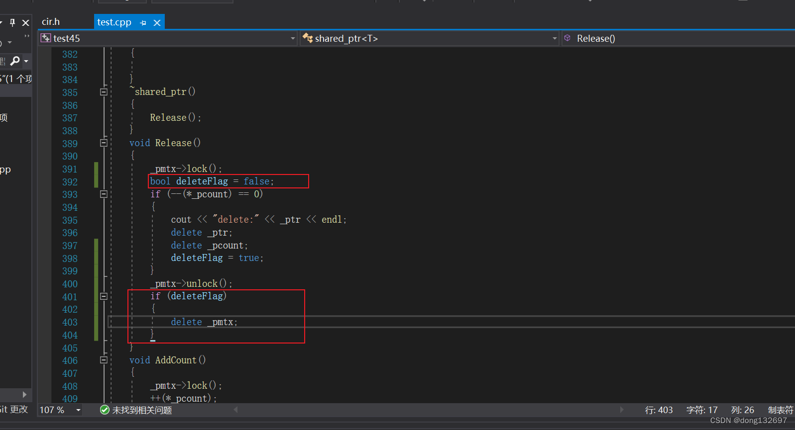Click the shared_ptr<T> class icon
The image size is (795, 430).
click(x=308, y=38)
